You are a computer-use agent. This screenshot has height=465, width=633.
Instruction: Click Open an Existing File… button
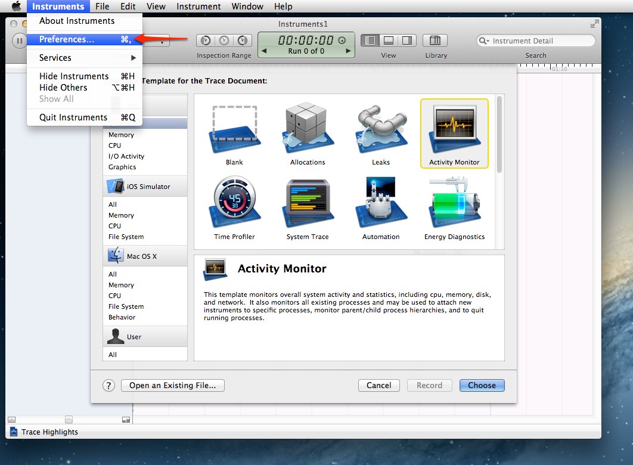pyautogui.click(x=173, y=386)
